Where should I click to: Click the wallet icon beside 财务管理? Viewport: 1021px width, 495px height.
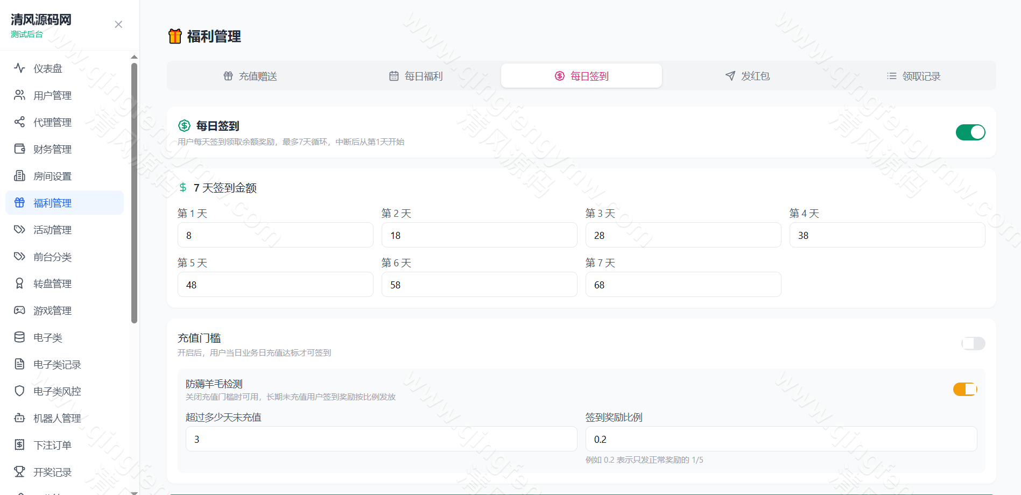[19, 149]
